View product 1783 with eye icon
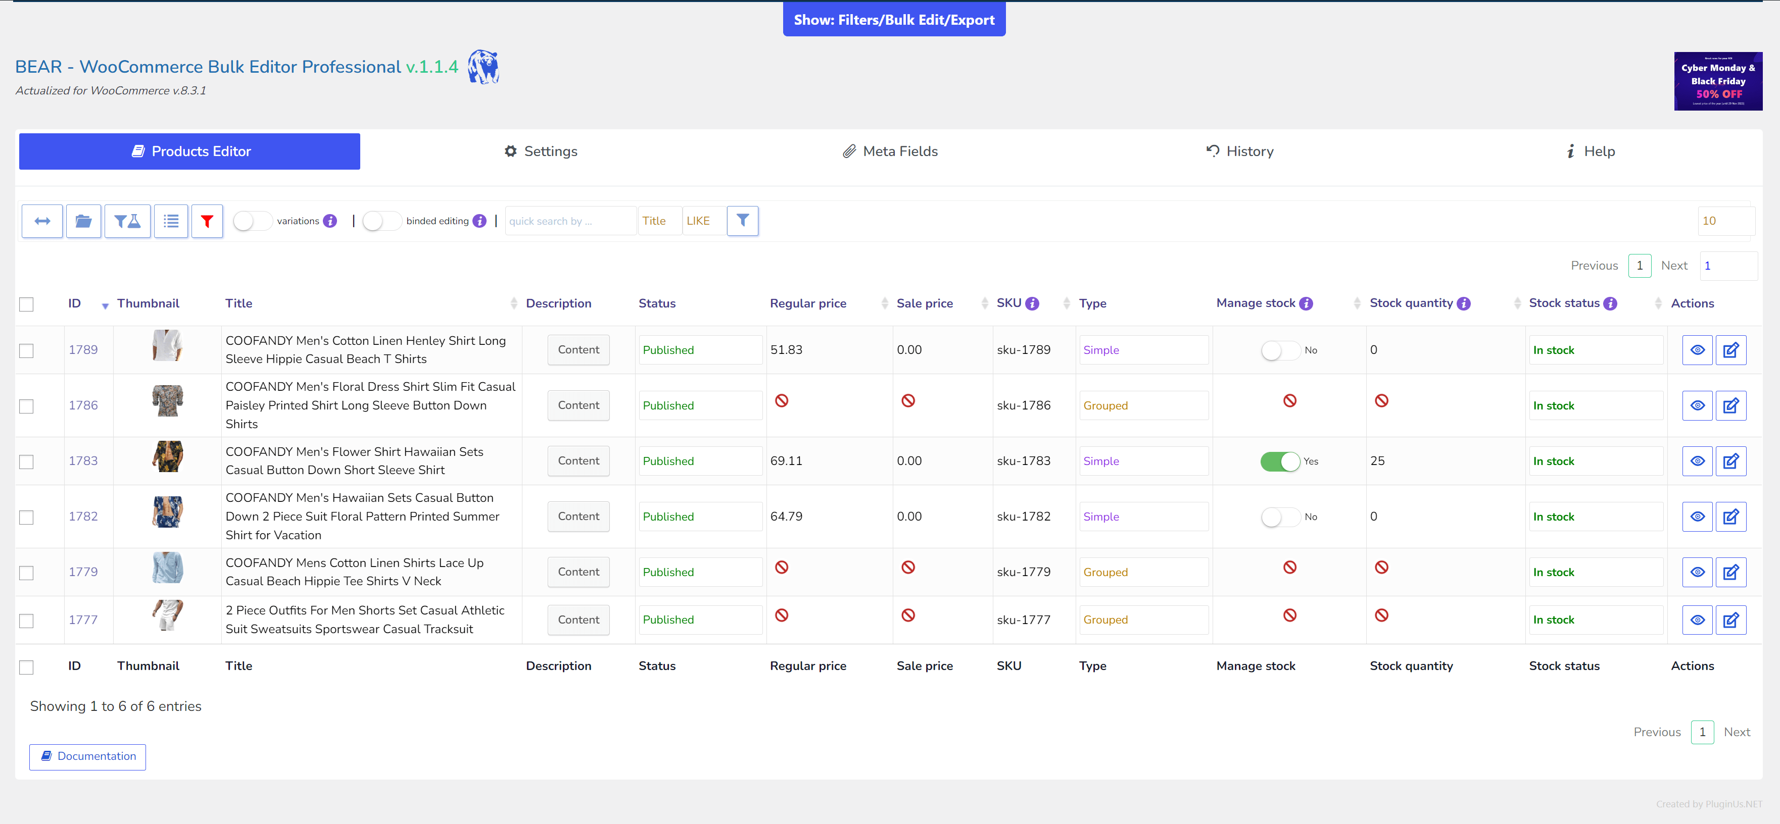This screenshot has height=824, width=1780. click(x=1697, y=460)
